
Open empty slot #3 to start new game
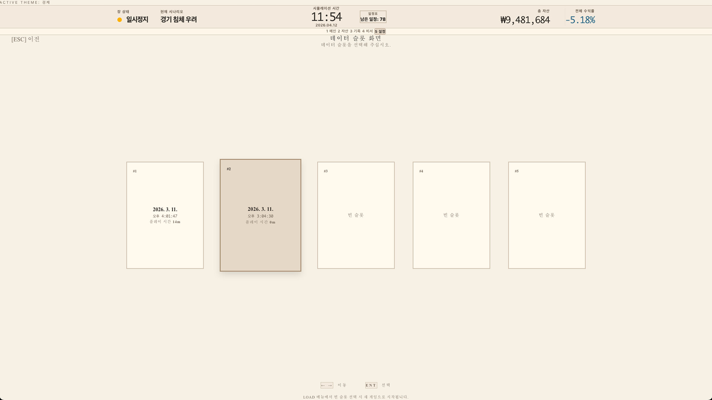click(356, 215)
